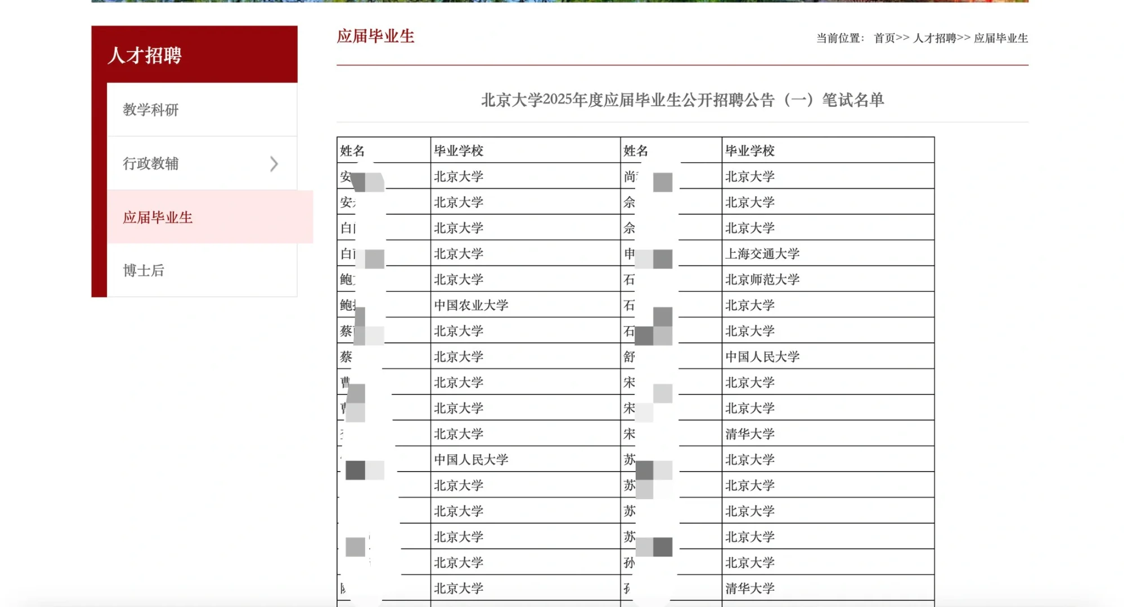Image resolution: width=1124 pixels, height=607 pixels.
Task: Click the 清华大学 cell in the right column
Action: tap(749, 434)
